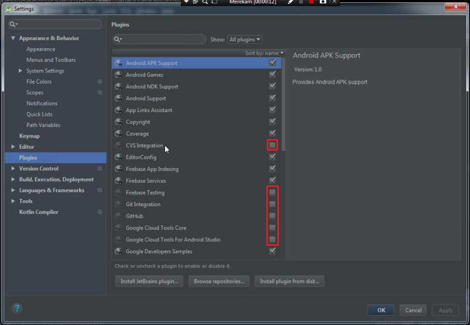Click the Git Integration plugin icon
Screen dimensions: 470x325
coord(118,204)
